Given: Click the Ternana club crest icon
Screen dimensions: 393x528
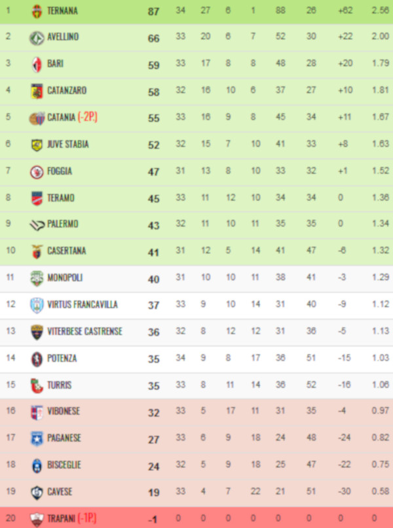Looking at the screenshot, I should 37,10.
